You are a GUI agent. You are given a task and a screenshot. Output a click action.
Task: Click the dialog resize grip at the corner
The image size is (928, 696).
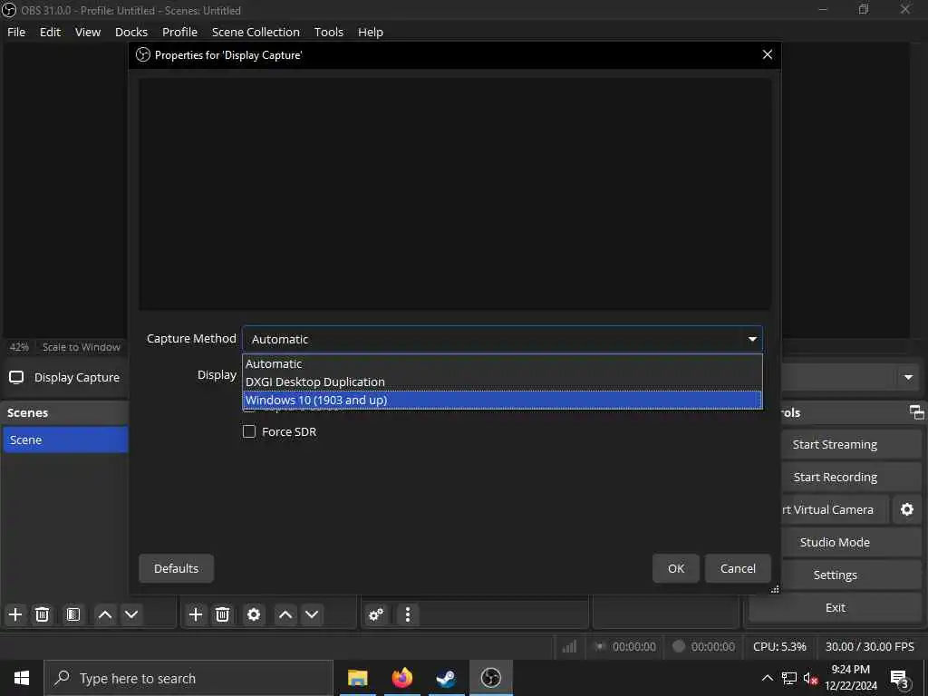point(775,589)
